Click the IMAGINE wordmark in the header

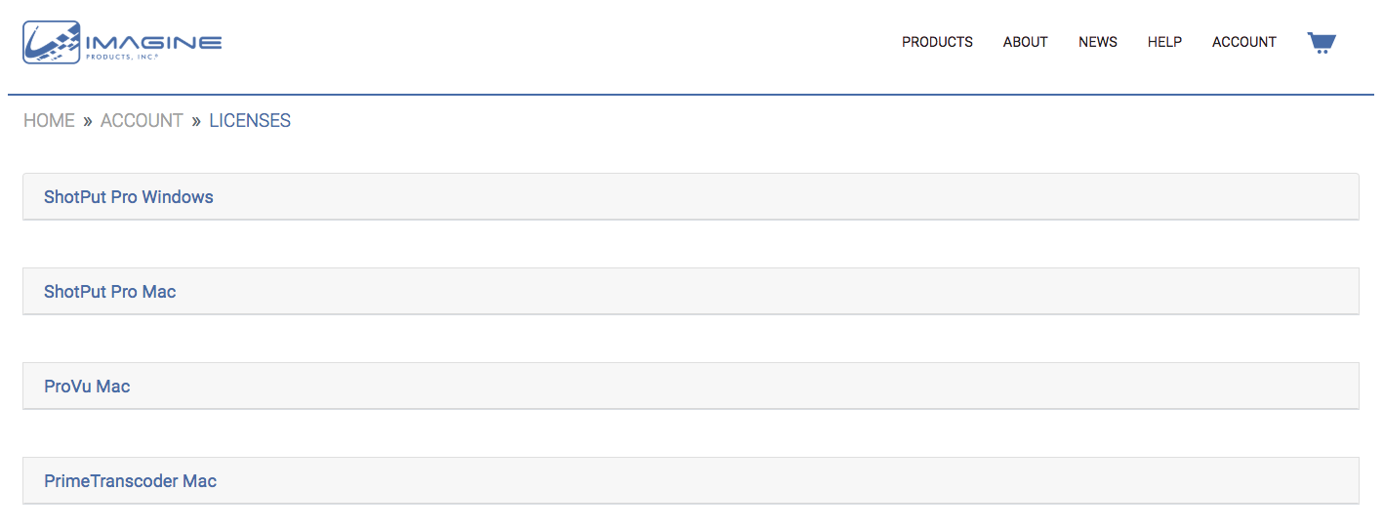click(x=154, y=42)
